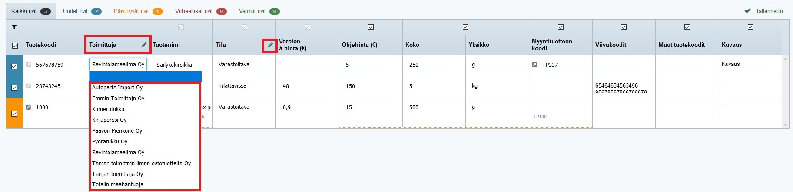Click the pencil icon in Tila header
This screenshot has width=793, height=192.
(x=270, y=45)
